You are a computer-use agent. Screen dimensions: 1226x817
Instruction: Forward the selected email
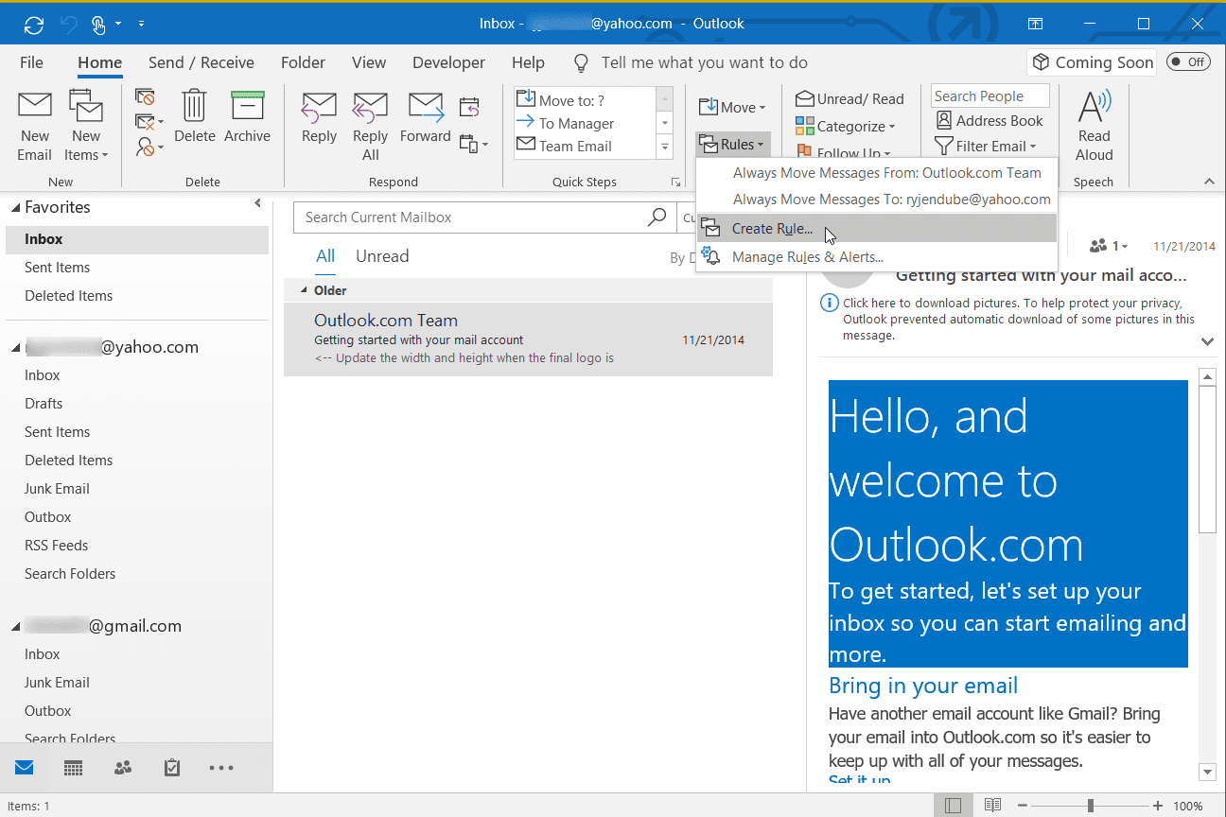click(x=425, y=116)
